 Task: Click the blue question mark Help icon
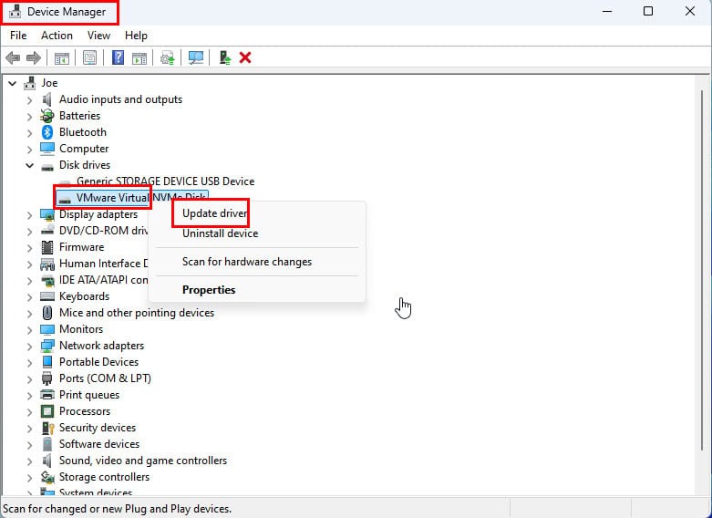[x=119, y=57]
